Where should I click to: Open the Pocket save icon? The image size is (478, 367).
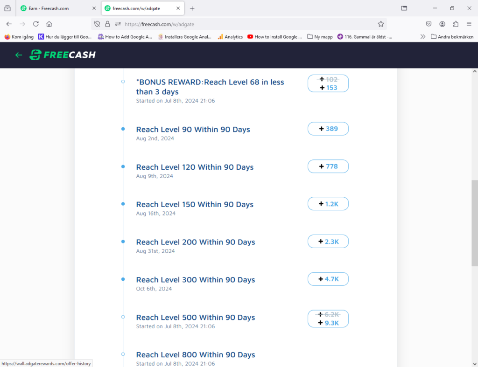tap(429, 24)
